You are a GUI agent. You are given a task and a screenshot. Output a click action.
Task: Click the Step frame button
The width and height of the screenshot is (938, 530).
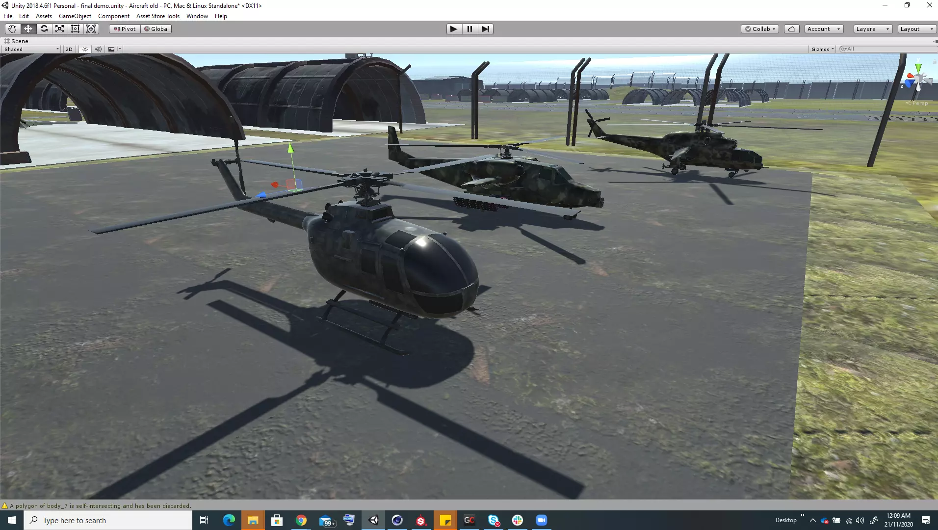tap(485, 29)
